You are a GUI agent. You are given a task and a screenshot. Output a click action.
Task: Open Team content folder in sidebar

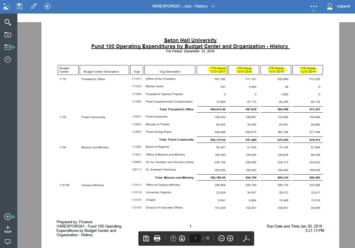8,47
